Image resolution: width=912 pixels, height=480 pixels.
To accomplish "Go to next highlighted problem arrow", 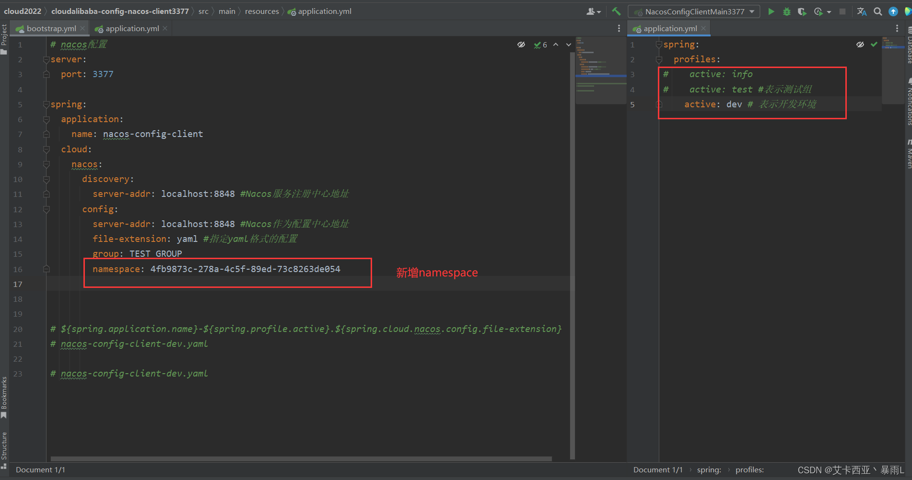I will (569, 45).
